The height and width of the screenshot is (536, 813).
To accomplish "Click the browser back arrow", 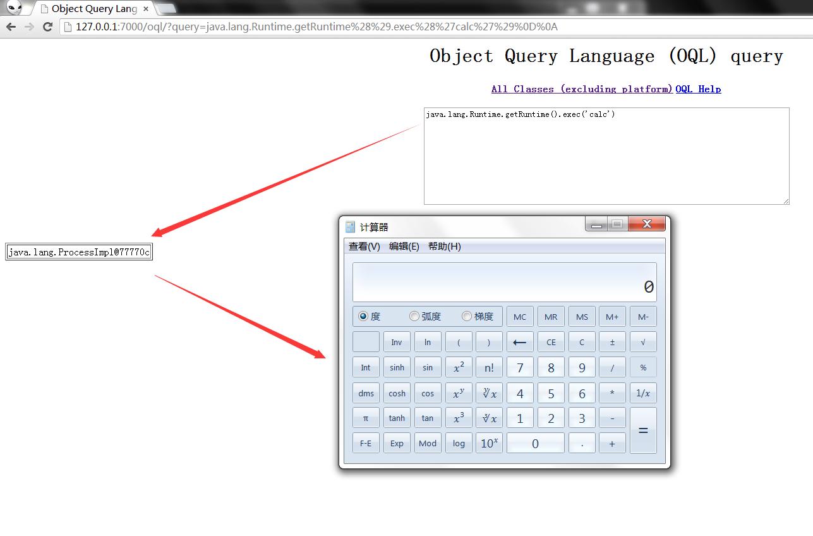I will pyautogui.click(x=11, y=27).
